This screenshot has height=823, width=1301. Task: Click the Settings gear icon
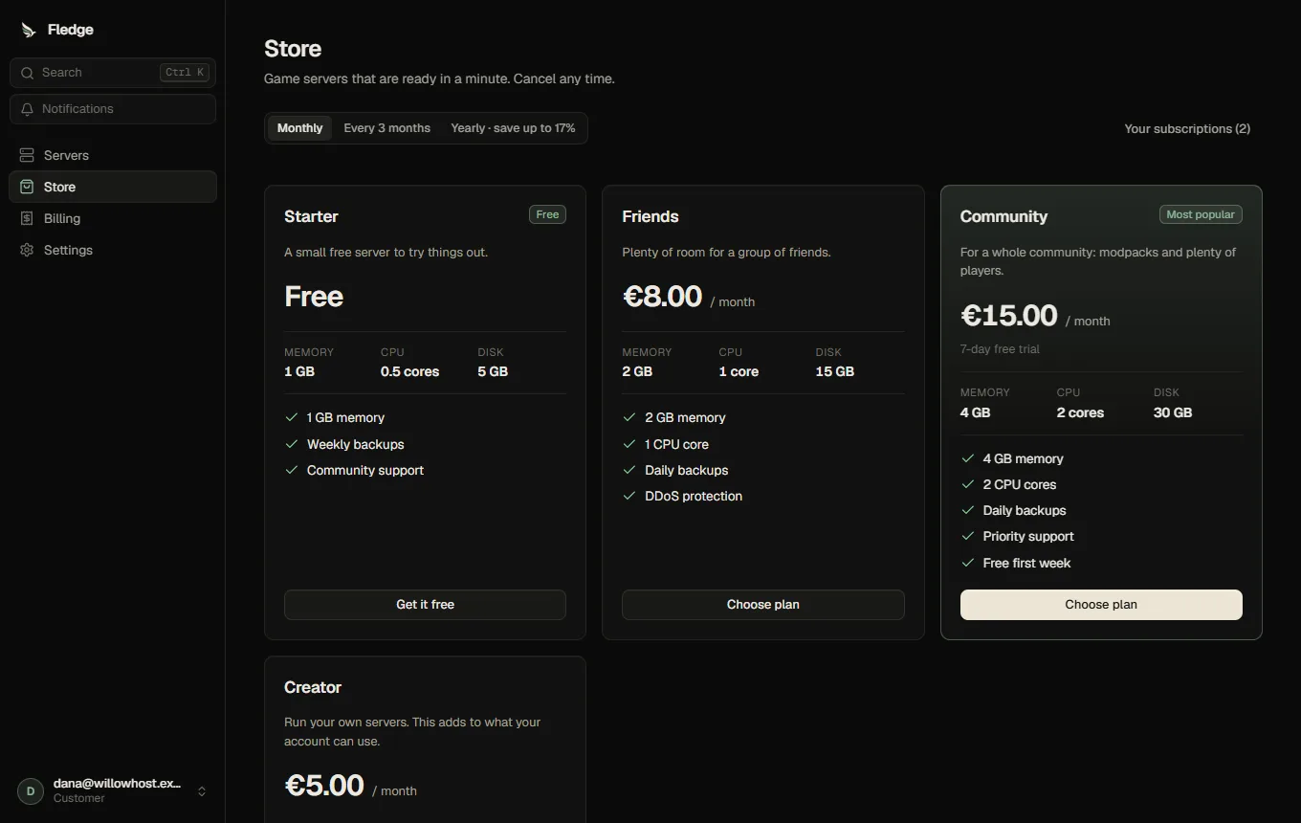(27, 250)
